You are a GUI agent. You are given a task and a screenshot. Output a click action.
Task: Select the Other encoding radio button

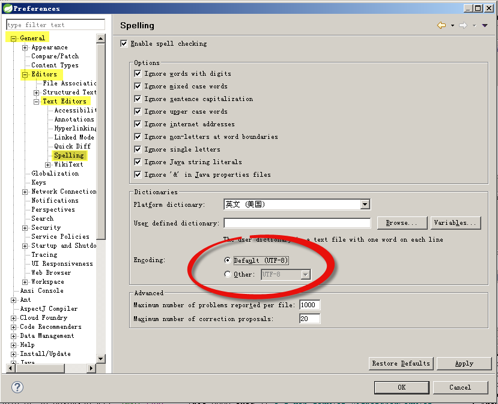(227, 275)
